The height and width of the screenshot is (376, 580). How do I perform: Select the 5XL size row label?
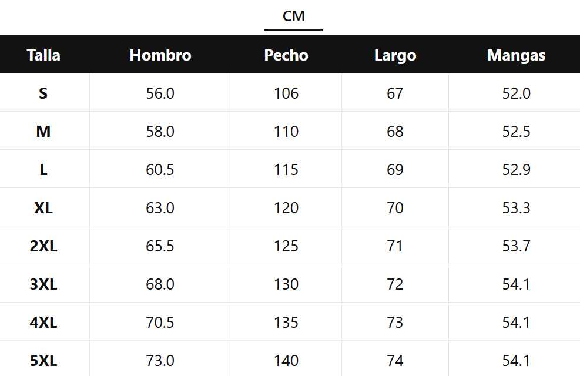point(43,360)
